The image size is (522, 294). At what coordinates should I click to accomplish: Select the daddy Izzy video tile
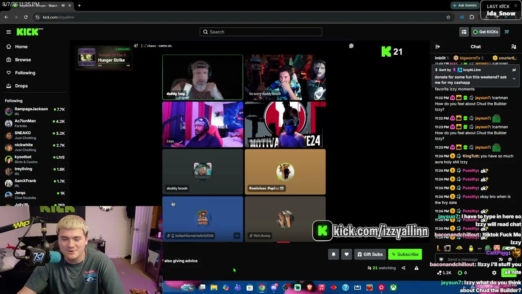tap(203, 77)
